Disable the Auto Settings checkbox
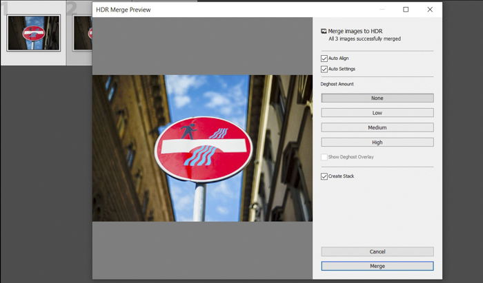The image size is (483, 283). coord(324,69)
